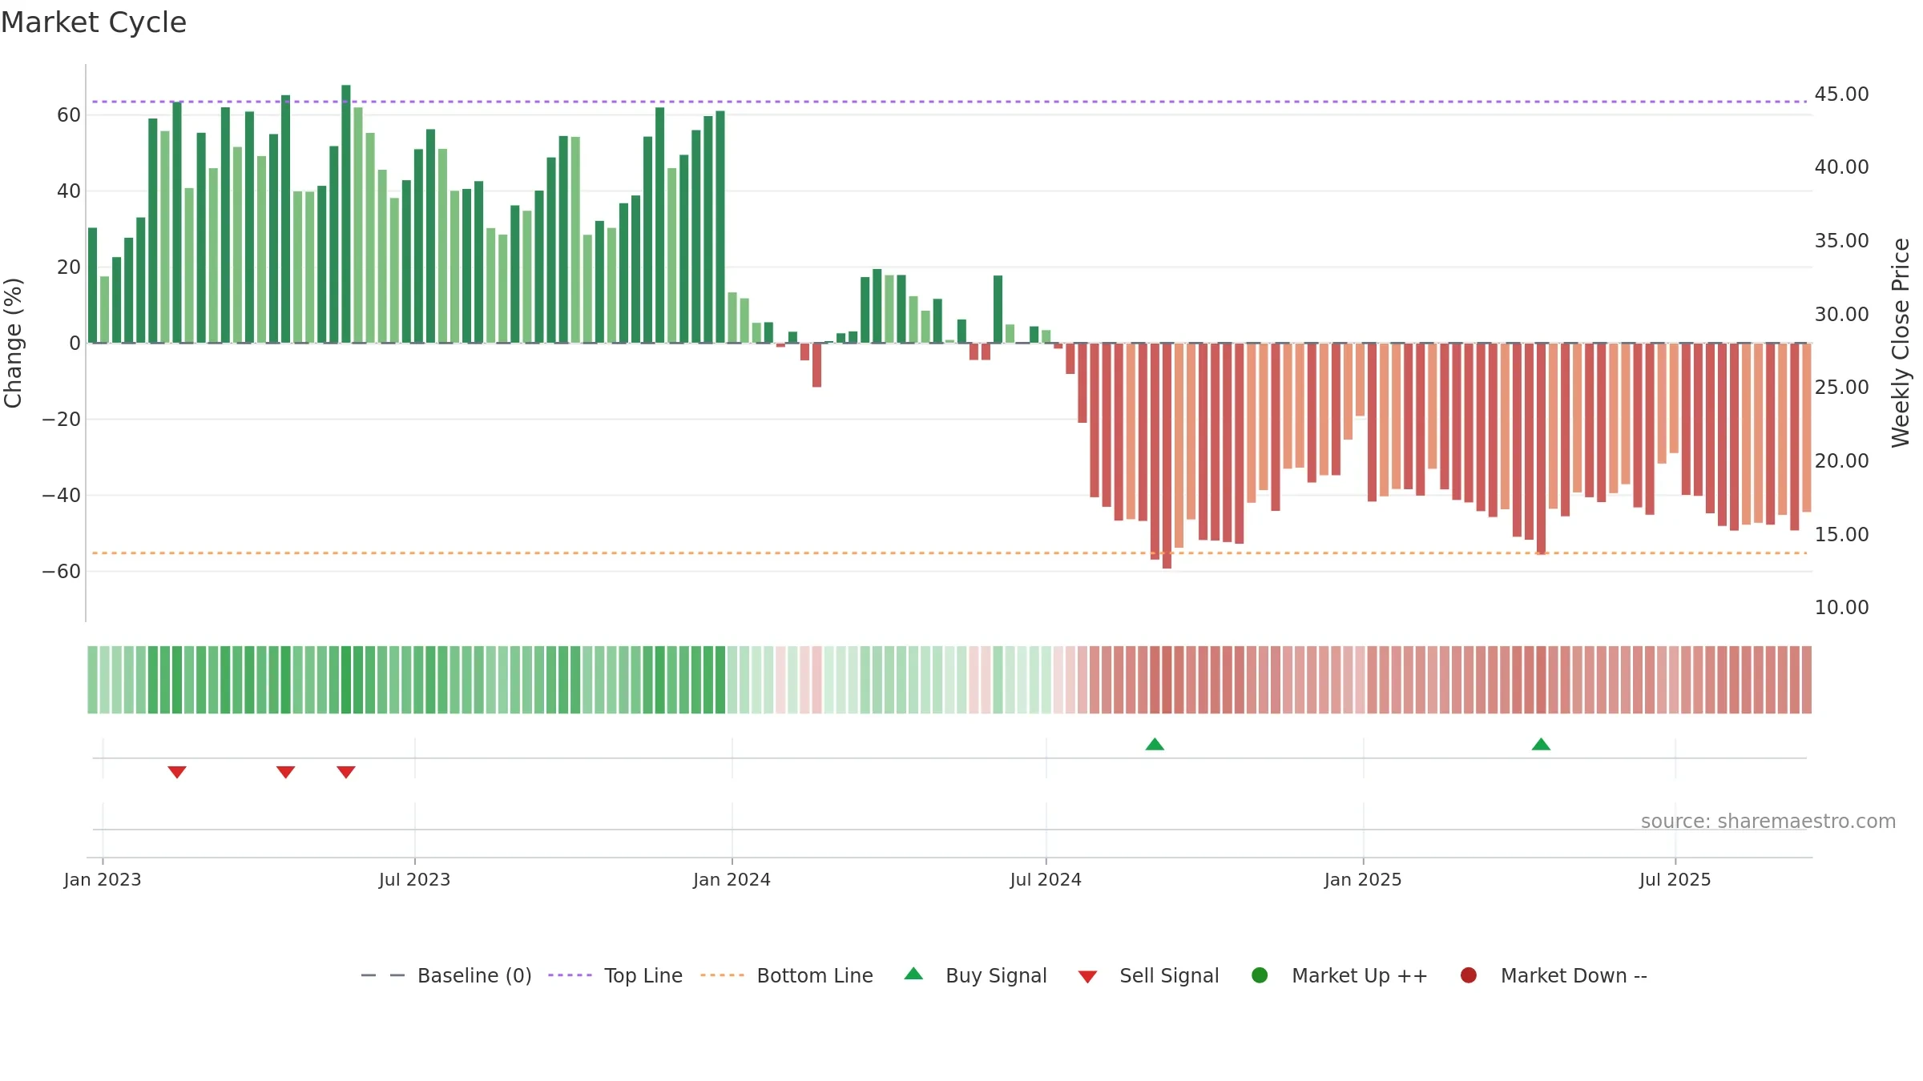The width and height of the screenshot is (1923, 1081).
Task: Toggle the Sell Signal legend entry
Action: tap(1148, 975)
